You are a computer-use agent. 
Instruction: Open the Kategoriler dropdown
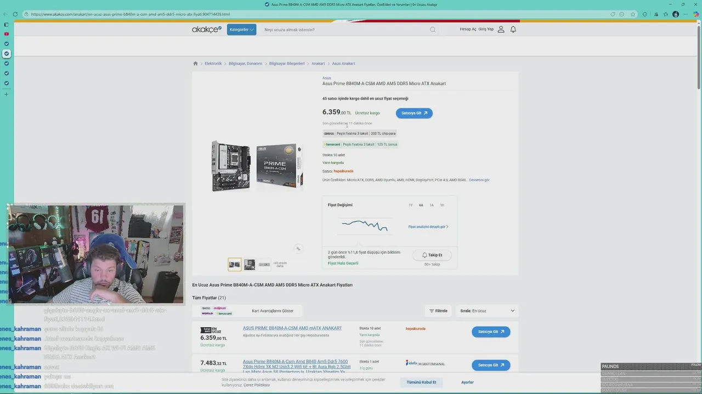pos(242,30)
